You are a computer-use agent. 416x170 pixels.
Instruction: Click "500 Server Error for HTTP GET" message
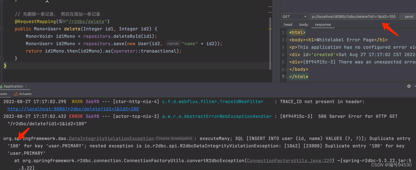click(358, 116)
